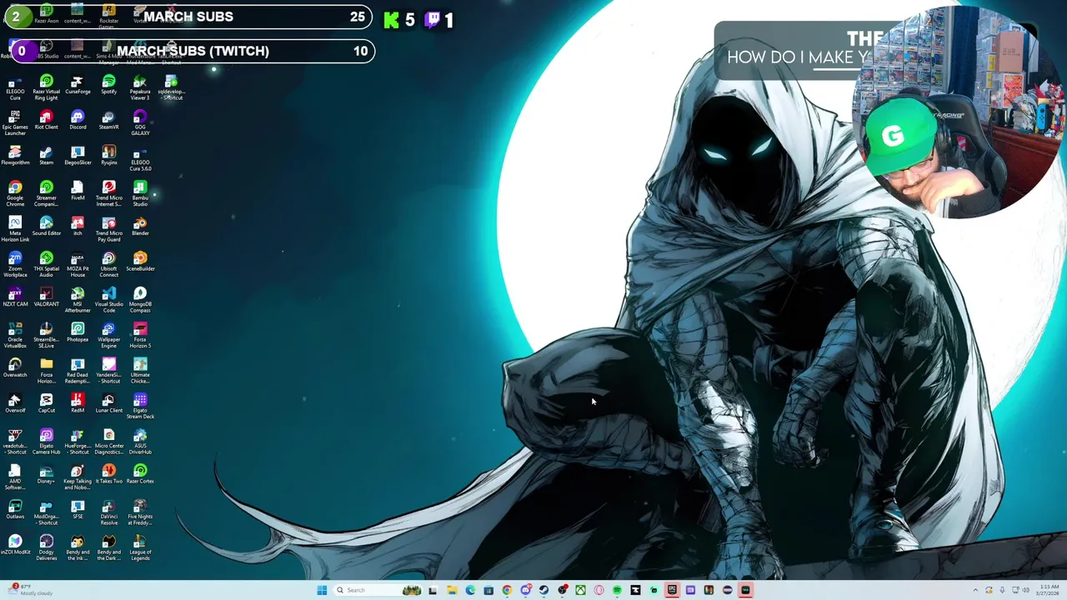Select the Google Chrome desktop icon
The width and height of the screenshot is (1067, 600).
[x=15, y=193]
